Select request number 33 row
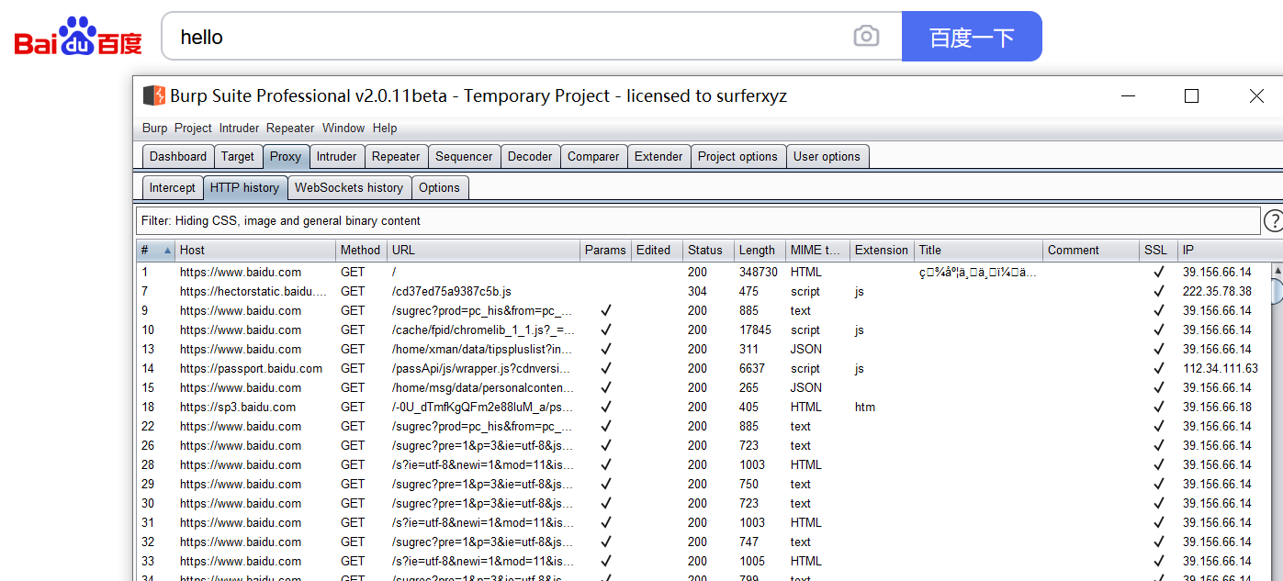1283x581 pixels. pos(703,561)
